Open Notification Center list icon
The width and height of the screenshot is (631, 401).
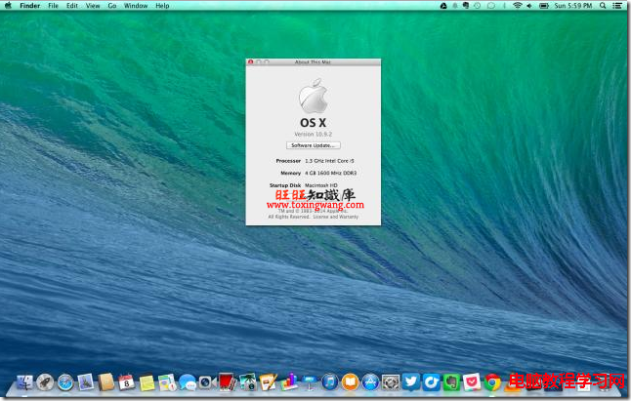tap(616, 6)
